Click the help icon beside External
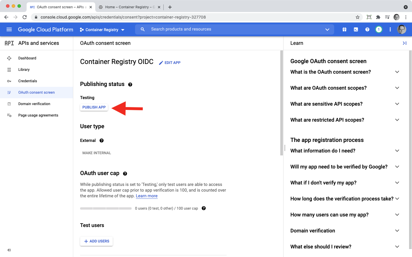Screen dimensions: 412x257 102,140
